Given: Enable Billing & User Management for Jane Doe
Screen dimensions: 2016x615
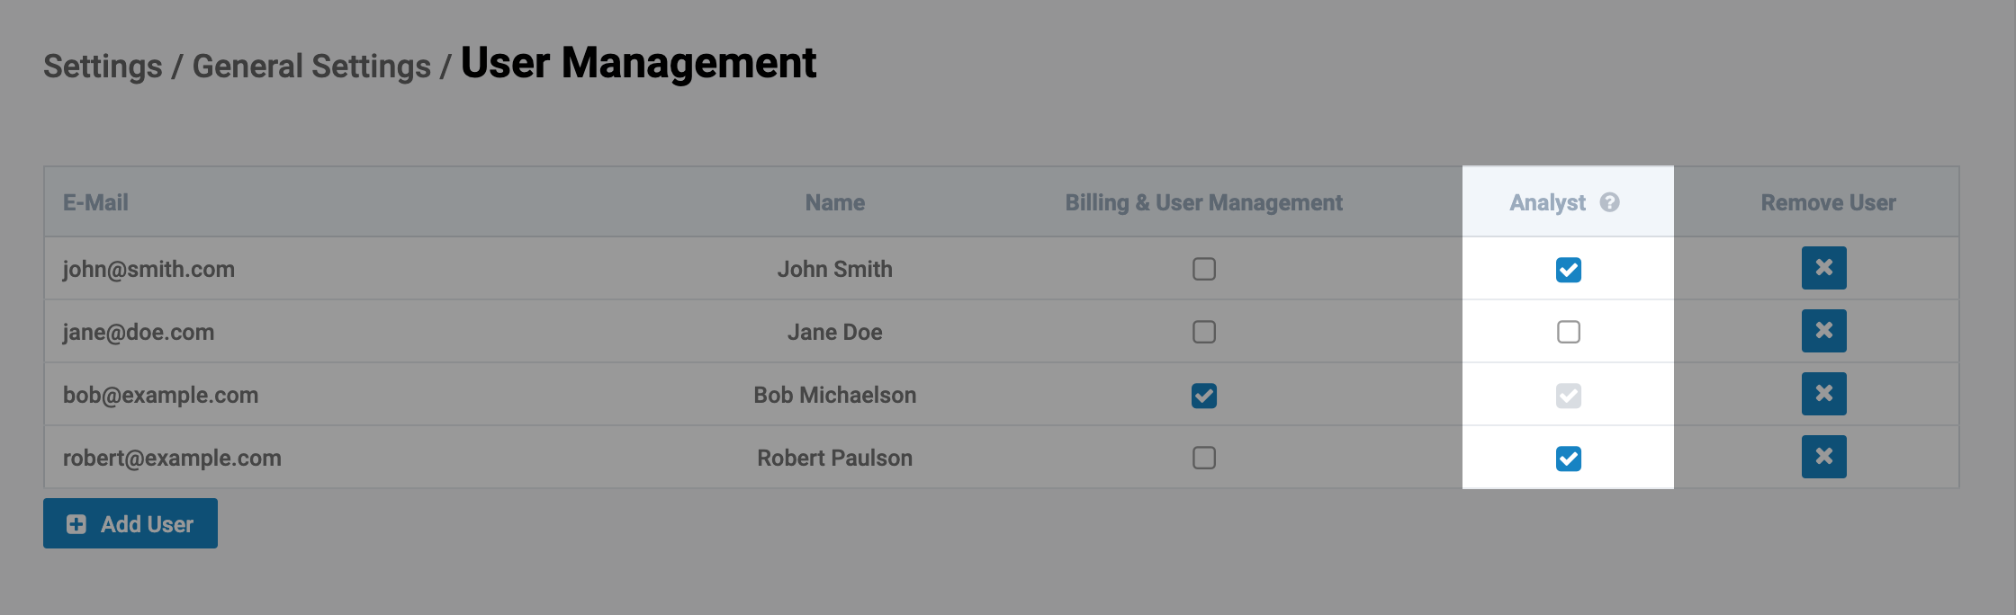Looking at the screenshot, I should (1203, 332).
